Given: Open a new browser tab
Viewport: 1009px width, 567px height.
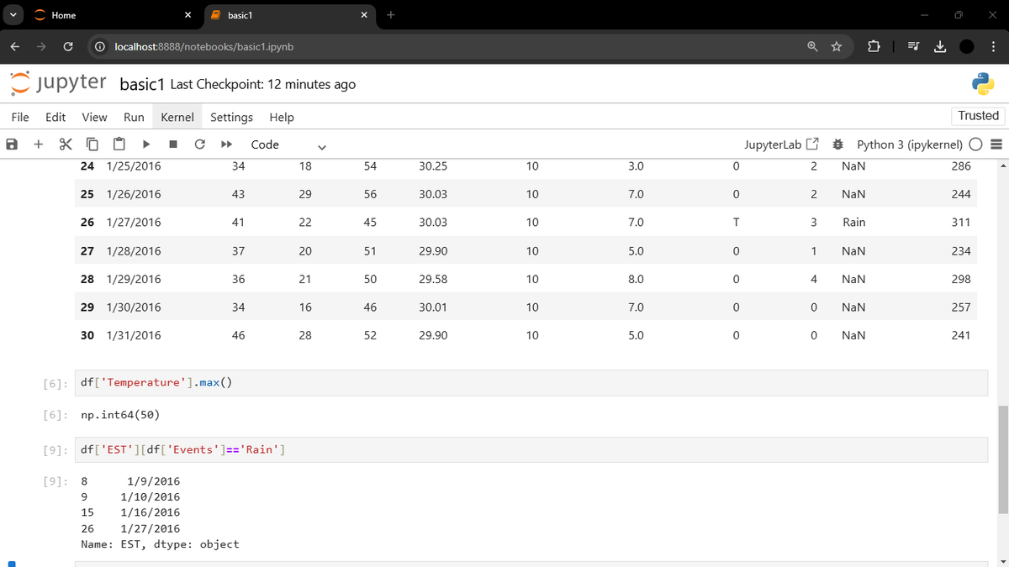Looking at the screenshot, I should pos(391,14).
